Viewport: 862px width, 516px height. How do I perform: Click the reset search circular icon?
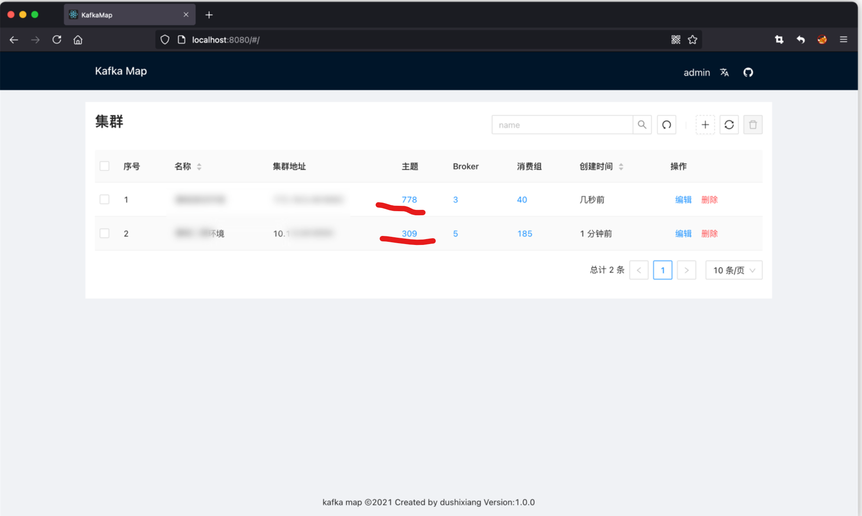coord(667,125)
